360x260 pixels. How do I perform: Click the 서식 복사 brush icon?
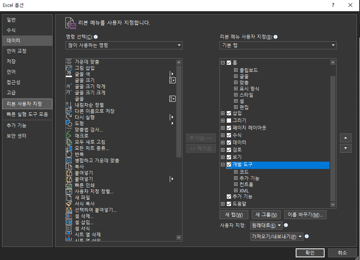pos(69,204)
